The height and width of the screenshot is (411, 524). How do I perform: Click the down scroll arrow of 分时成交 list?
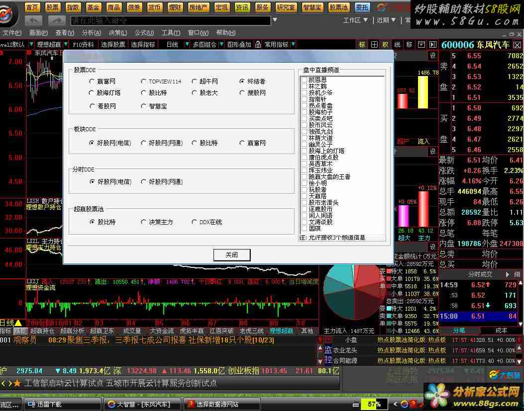[x=521, y=324]
